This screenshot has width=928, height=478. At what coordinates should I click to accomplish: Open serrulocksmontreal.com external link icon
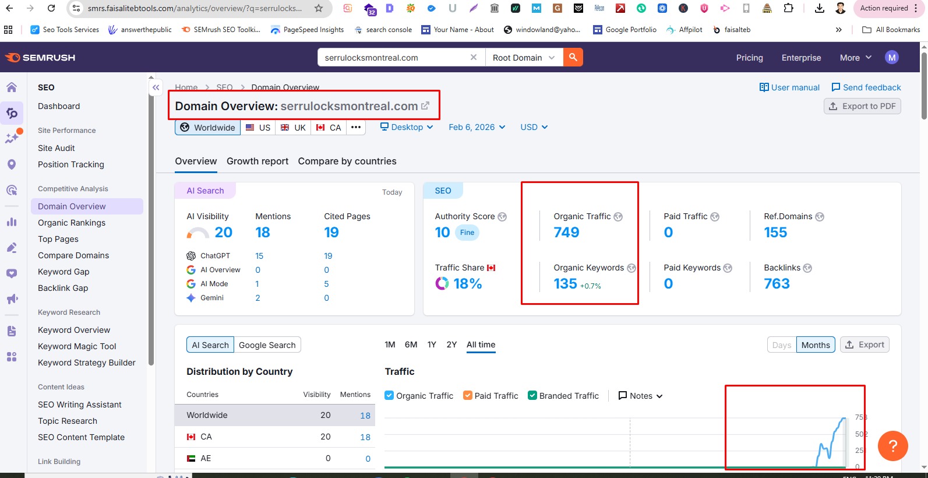tap(425, 106)
